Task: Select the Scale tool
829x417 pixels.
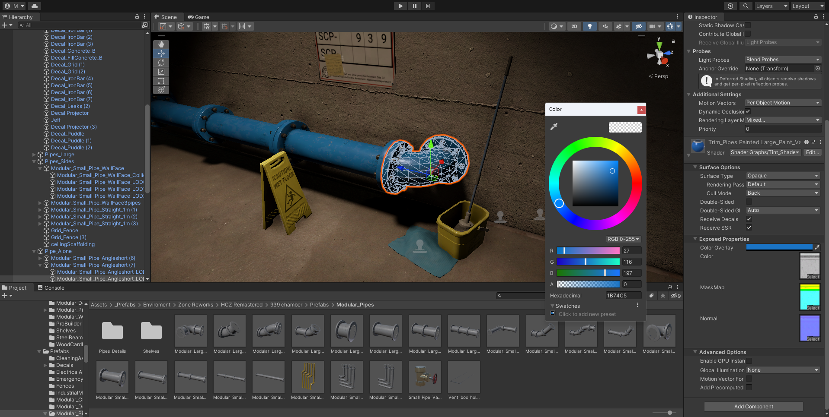Action: pos(161,72)
